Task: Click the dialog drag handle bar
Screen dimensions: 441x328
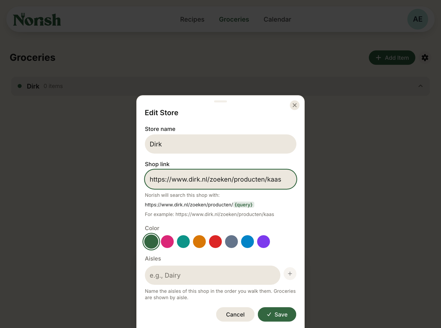Action: pyautogui.click(x=220, y=101)
